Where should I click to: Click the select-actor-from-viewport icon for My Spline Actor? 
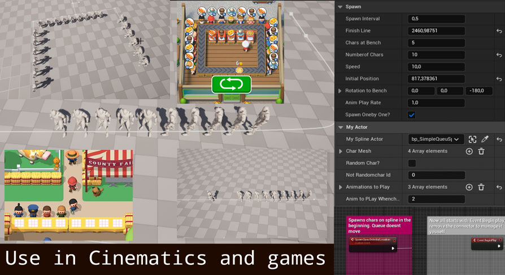coord(472,139)
